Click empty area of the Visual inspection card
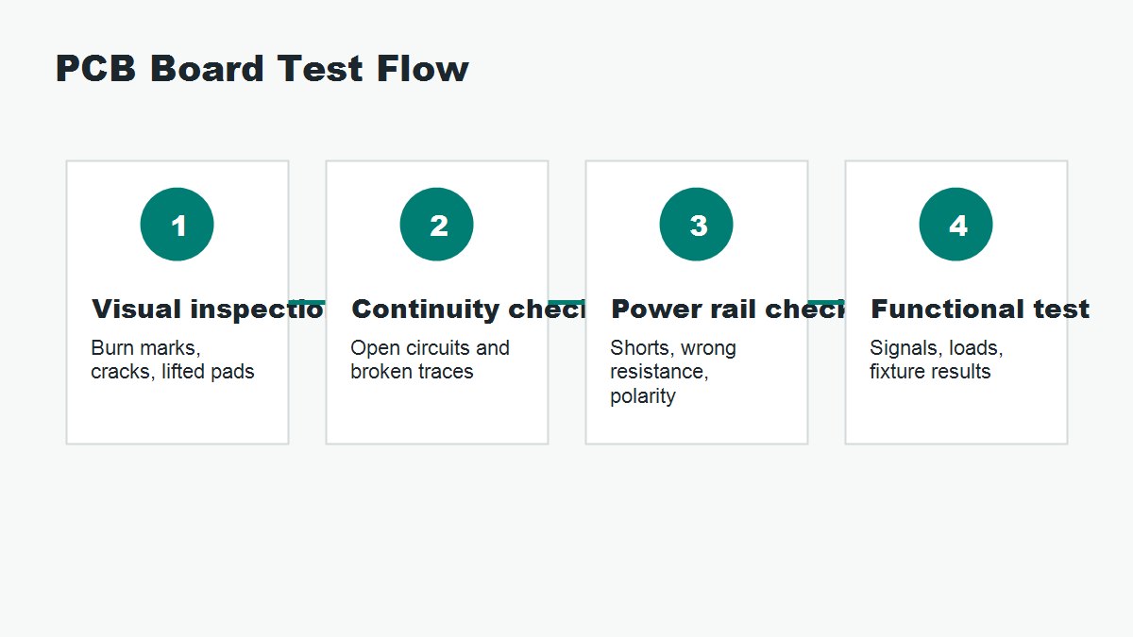Screen dimensions: 1133x637 click(x=177, y=415)
